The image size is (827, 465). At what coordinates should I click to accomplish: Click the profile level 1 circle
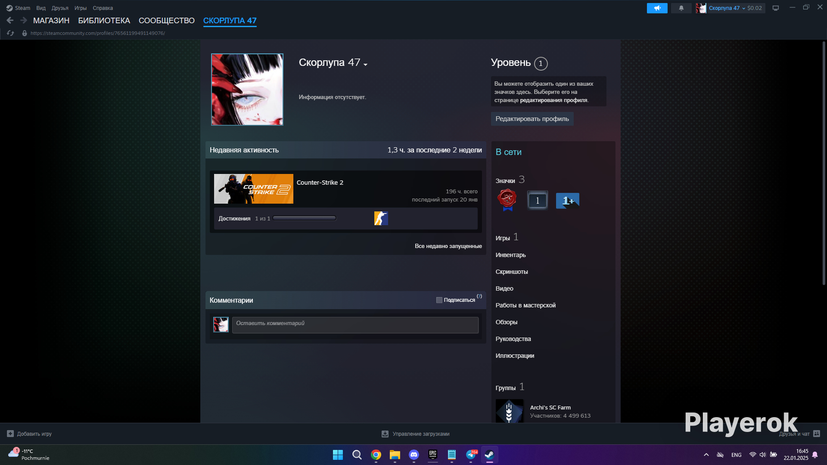pos(540,63)
